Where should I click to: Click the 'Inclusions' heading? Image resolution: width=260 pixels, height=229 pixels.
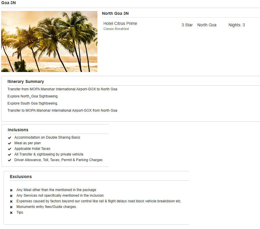tap(18, 130)
